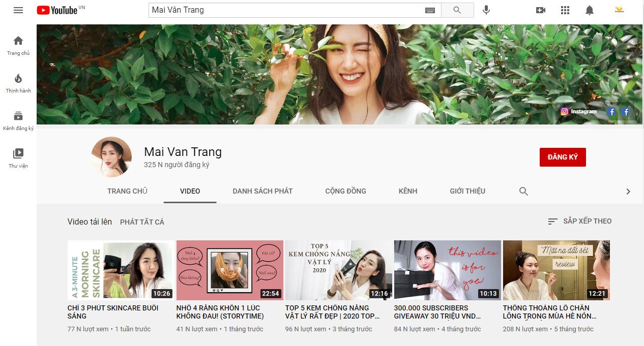Screen dimensions: 644x346
Task: Open the SẮP XẾP THEO sort dropdown
Action: tap(579, 221)
